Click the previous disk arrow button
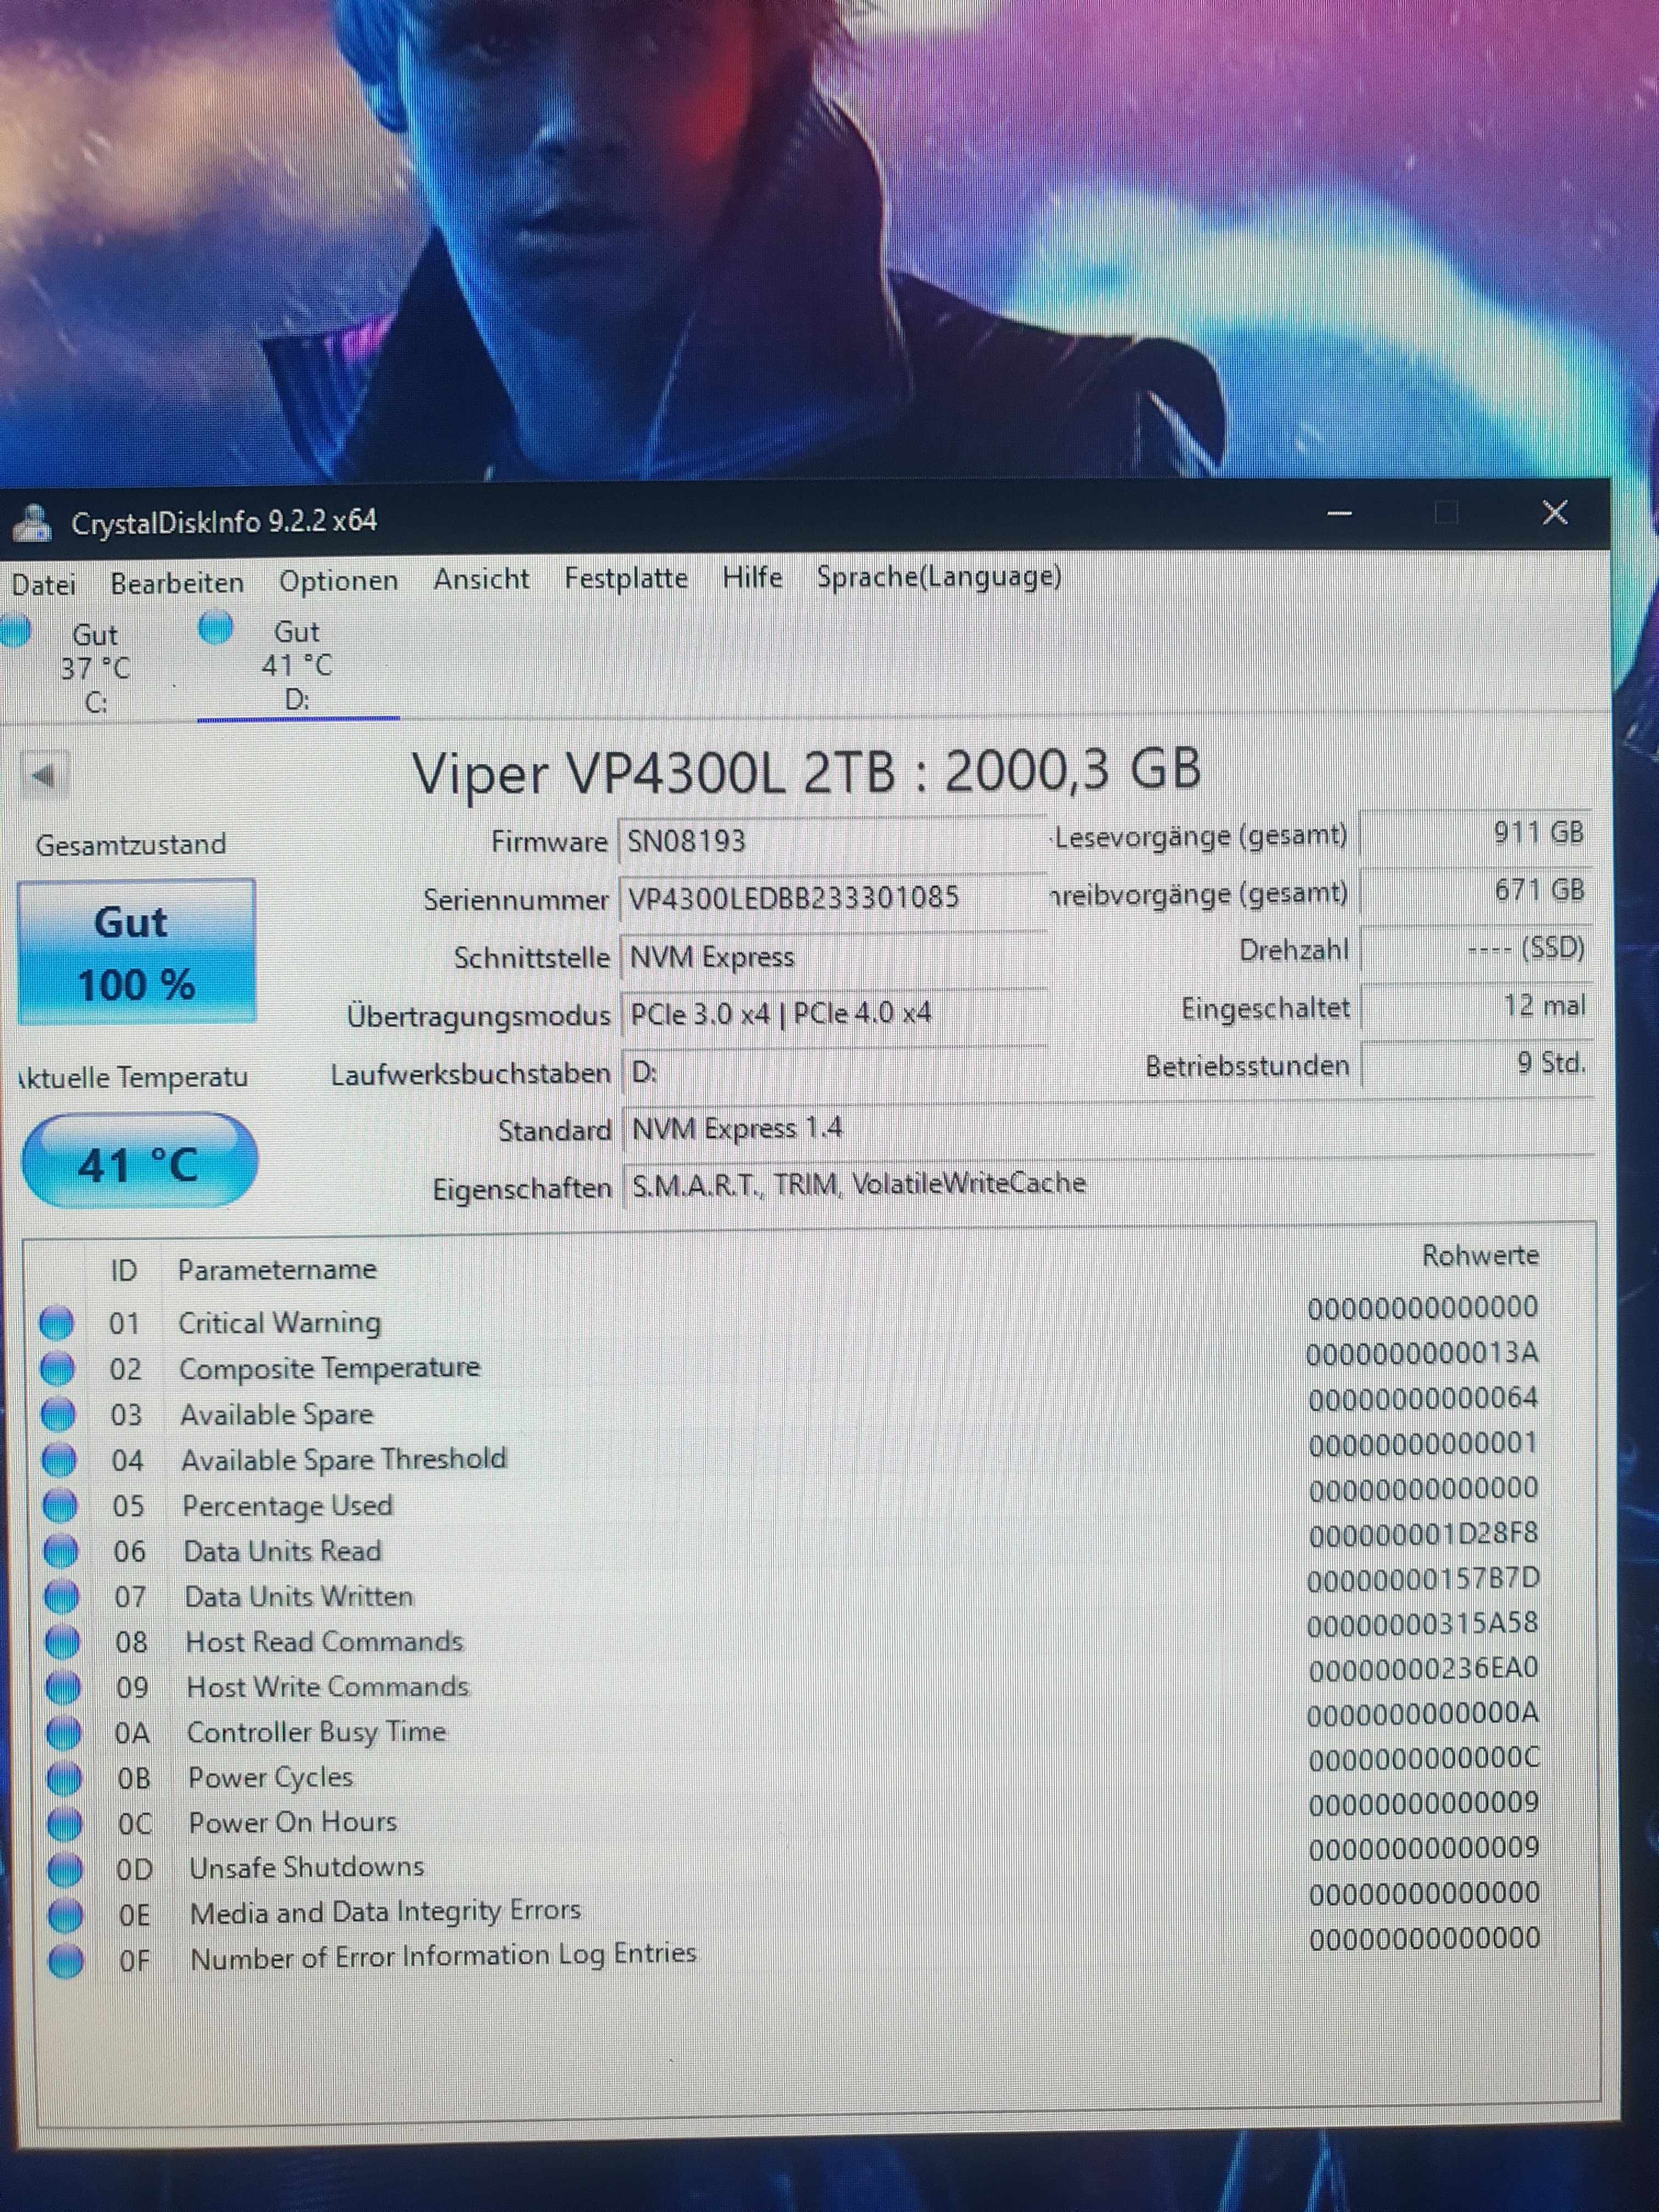 pyautogui.click(x=44, y=775)
